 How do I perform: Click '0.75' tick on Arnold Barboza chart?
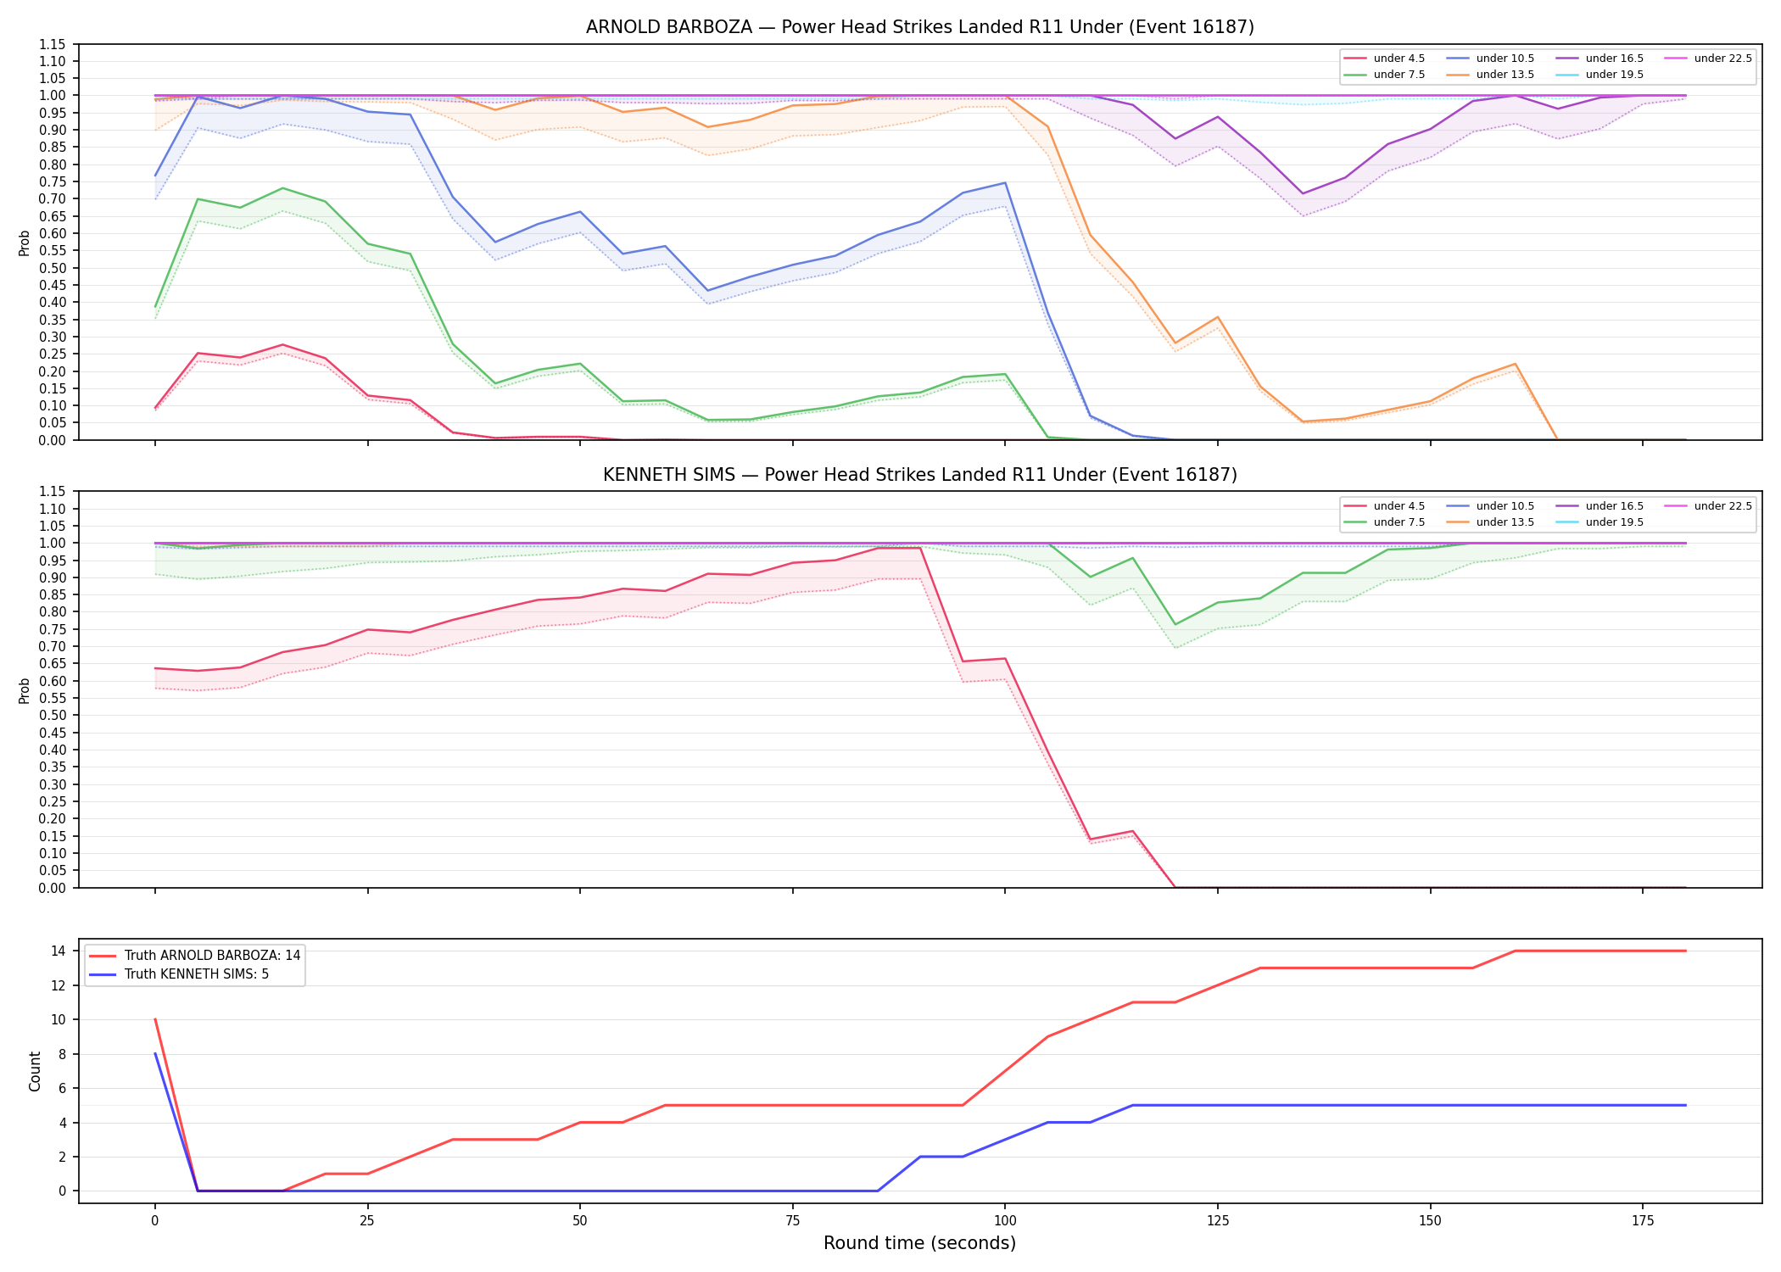[x=53, y=181]
